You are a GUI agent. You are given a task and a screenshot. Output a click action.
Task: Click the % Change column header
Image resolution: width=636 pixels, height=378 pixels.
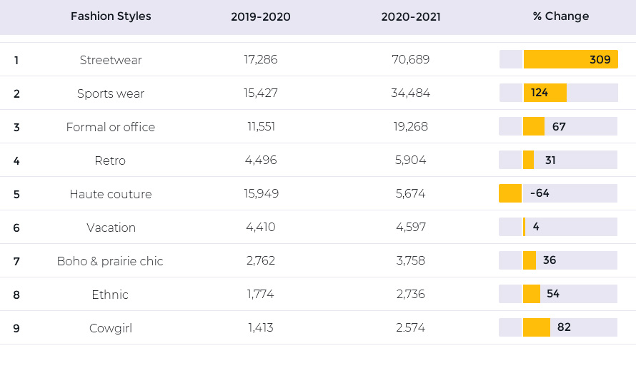561,16
